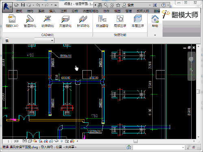Viewport: 203px width, 152px height.
Task: Click the vertical scrollbar thumb of drawing view
Action: pos(198,92)
